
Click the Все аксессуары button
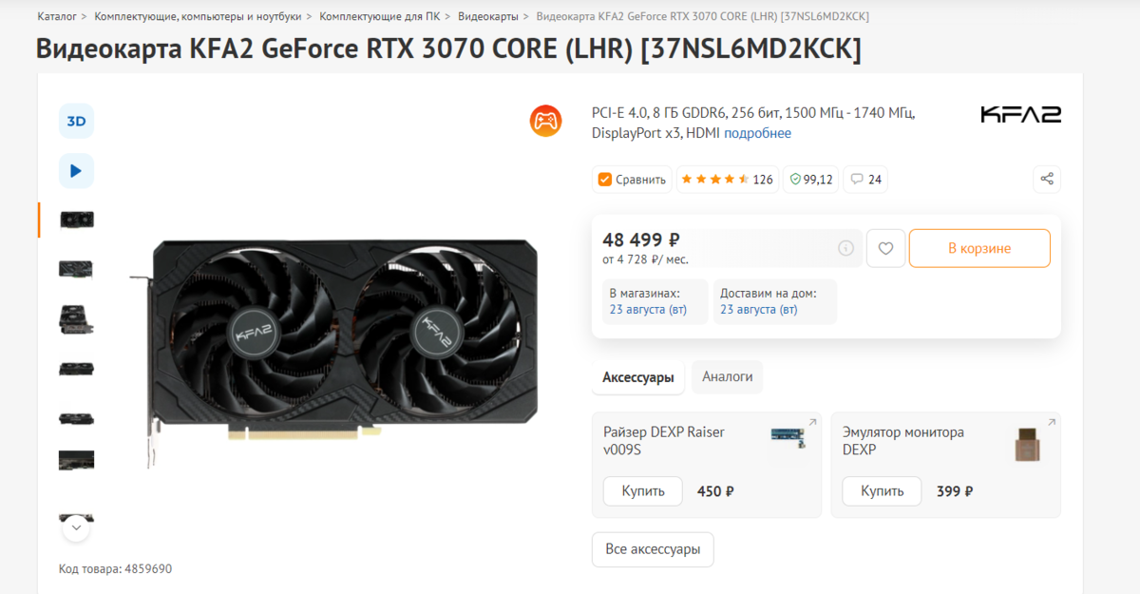point(653,549)
